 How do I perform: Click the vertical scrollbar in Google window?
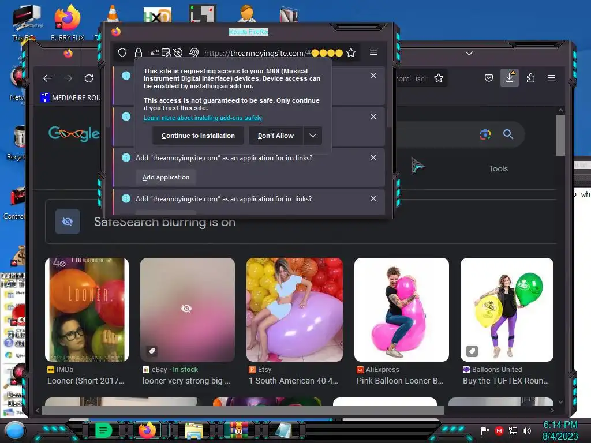560,135
